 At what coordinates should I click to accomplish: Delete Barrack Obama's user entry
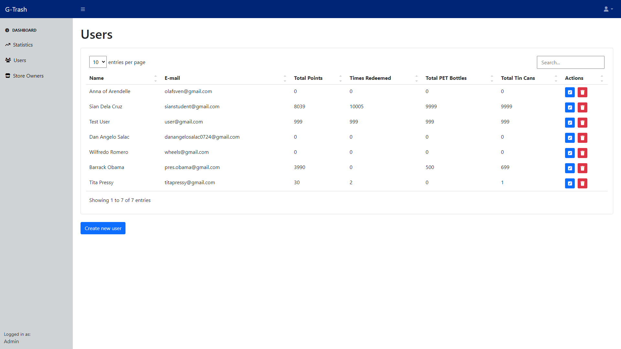[x=582, y=168]
